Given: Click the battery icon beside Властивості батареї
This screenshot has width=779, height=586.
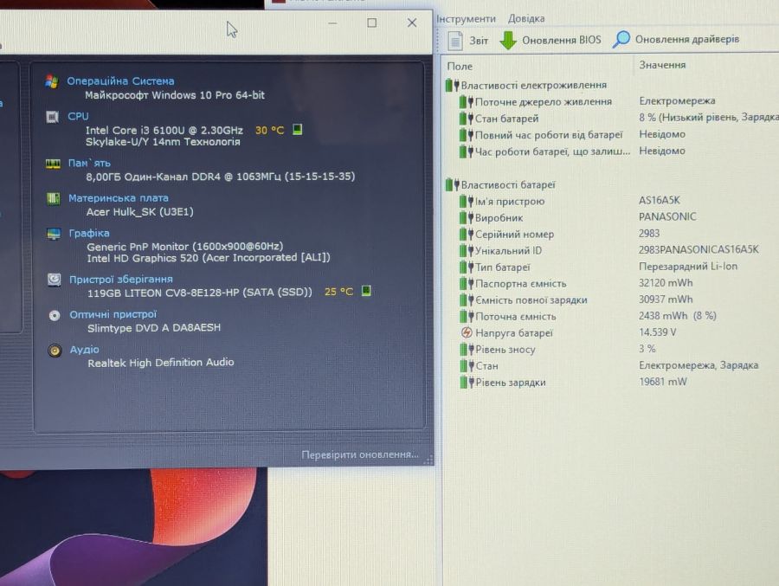Looking at the screenshot, I should click(452, 185).
